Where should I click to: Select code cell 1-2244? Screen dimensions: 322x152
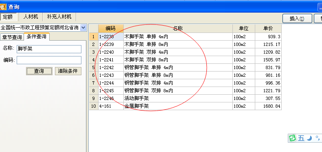click(111, 83)
